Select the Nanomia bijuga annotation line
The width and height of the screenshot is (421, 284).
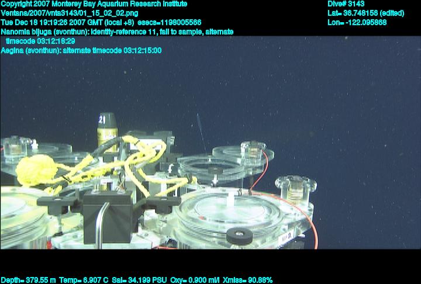tap(117, 32)
